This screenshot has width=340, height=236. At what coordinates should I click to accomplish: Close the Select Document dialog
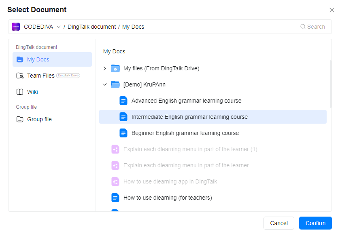pos(331,10)
